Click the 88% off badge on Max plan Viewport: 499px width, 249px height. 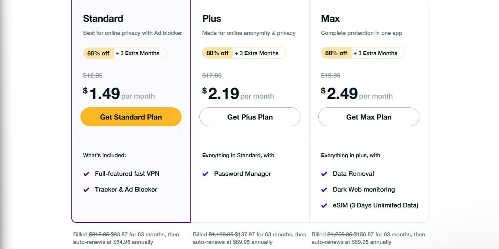click(x=336, y=53)
